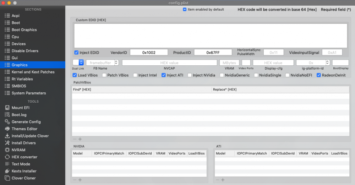The image size is (355, 185).
Task: Add an NVIDIA table row with plus
Action: (80, 180)
